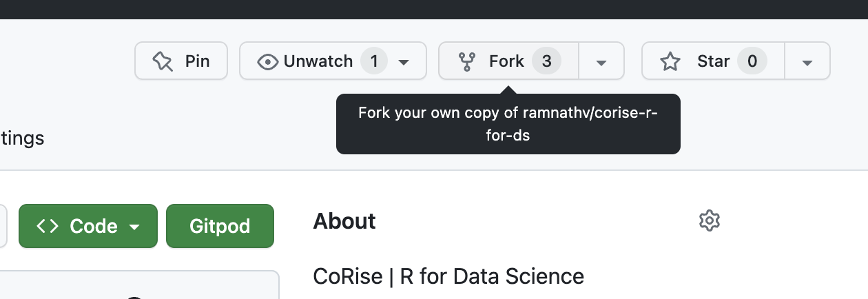
Task: Expand the Code dropdown caret
Action: point(135,227)
